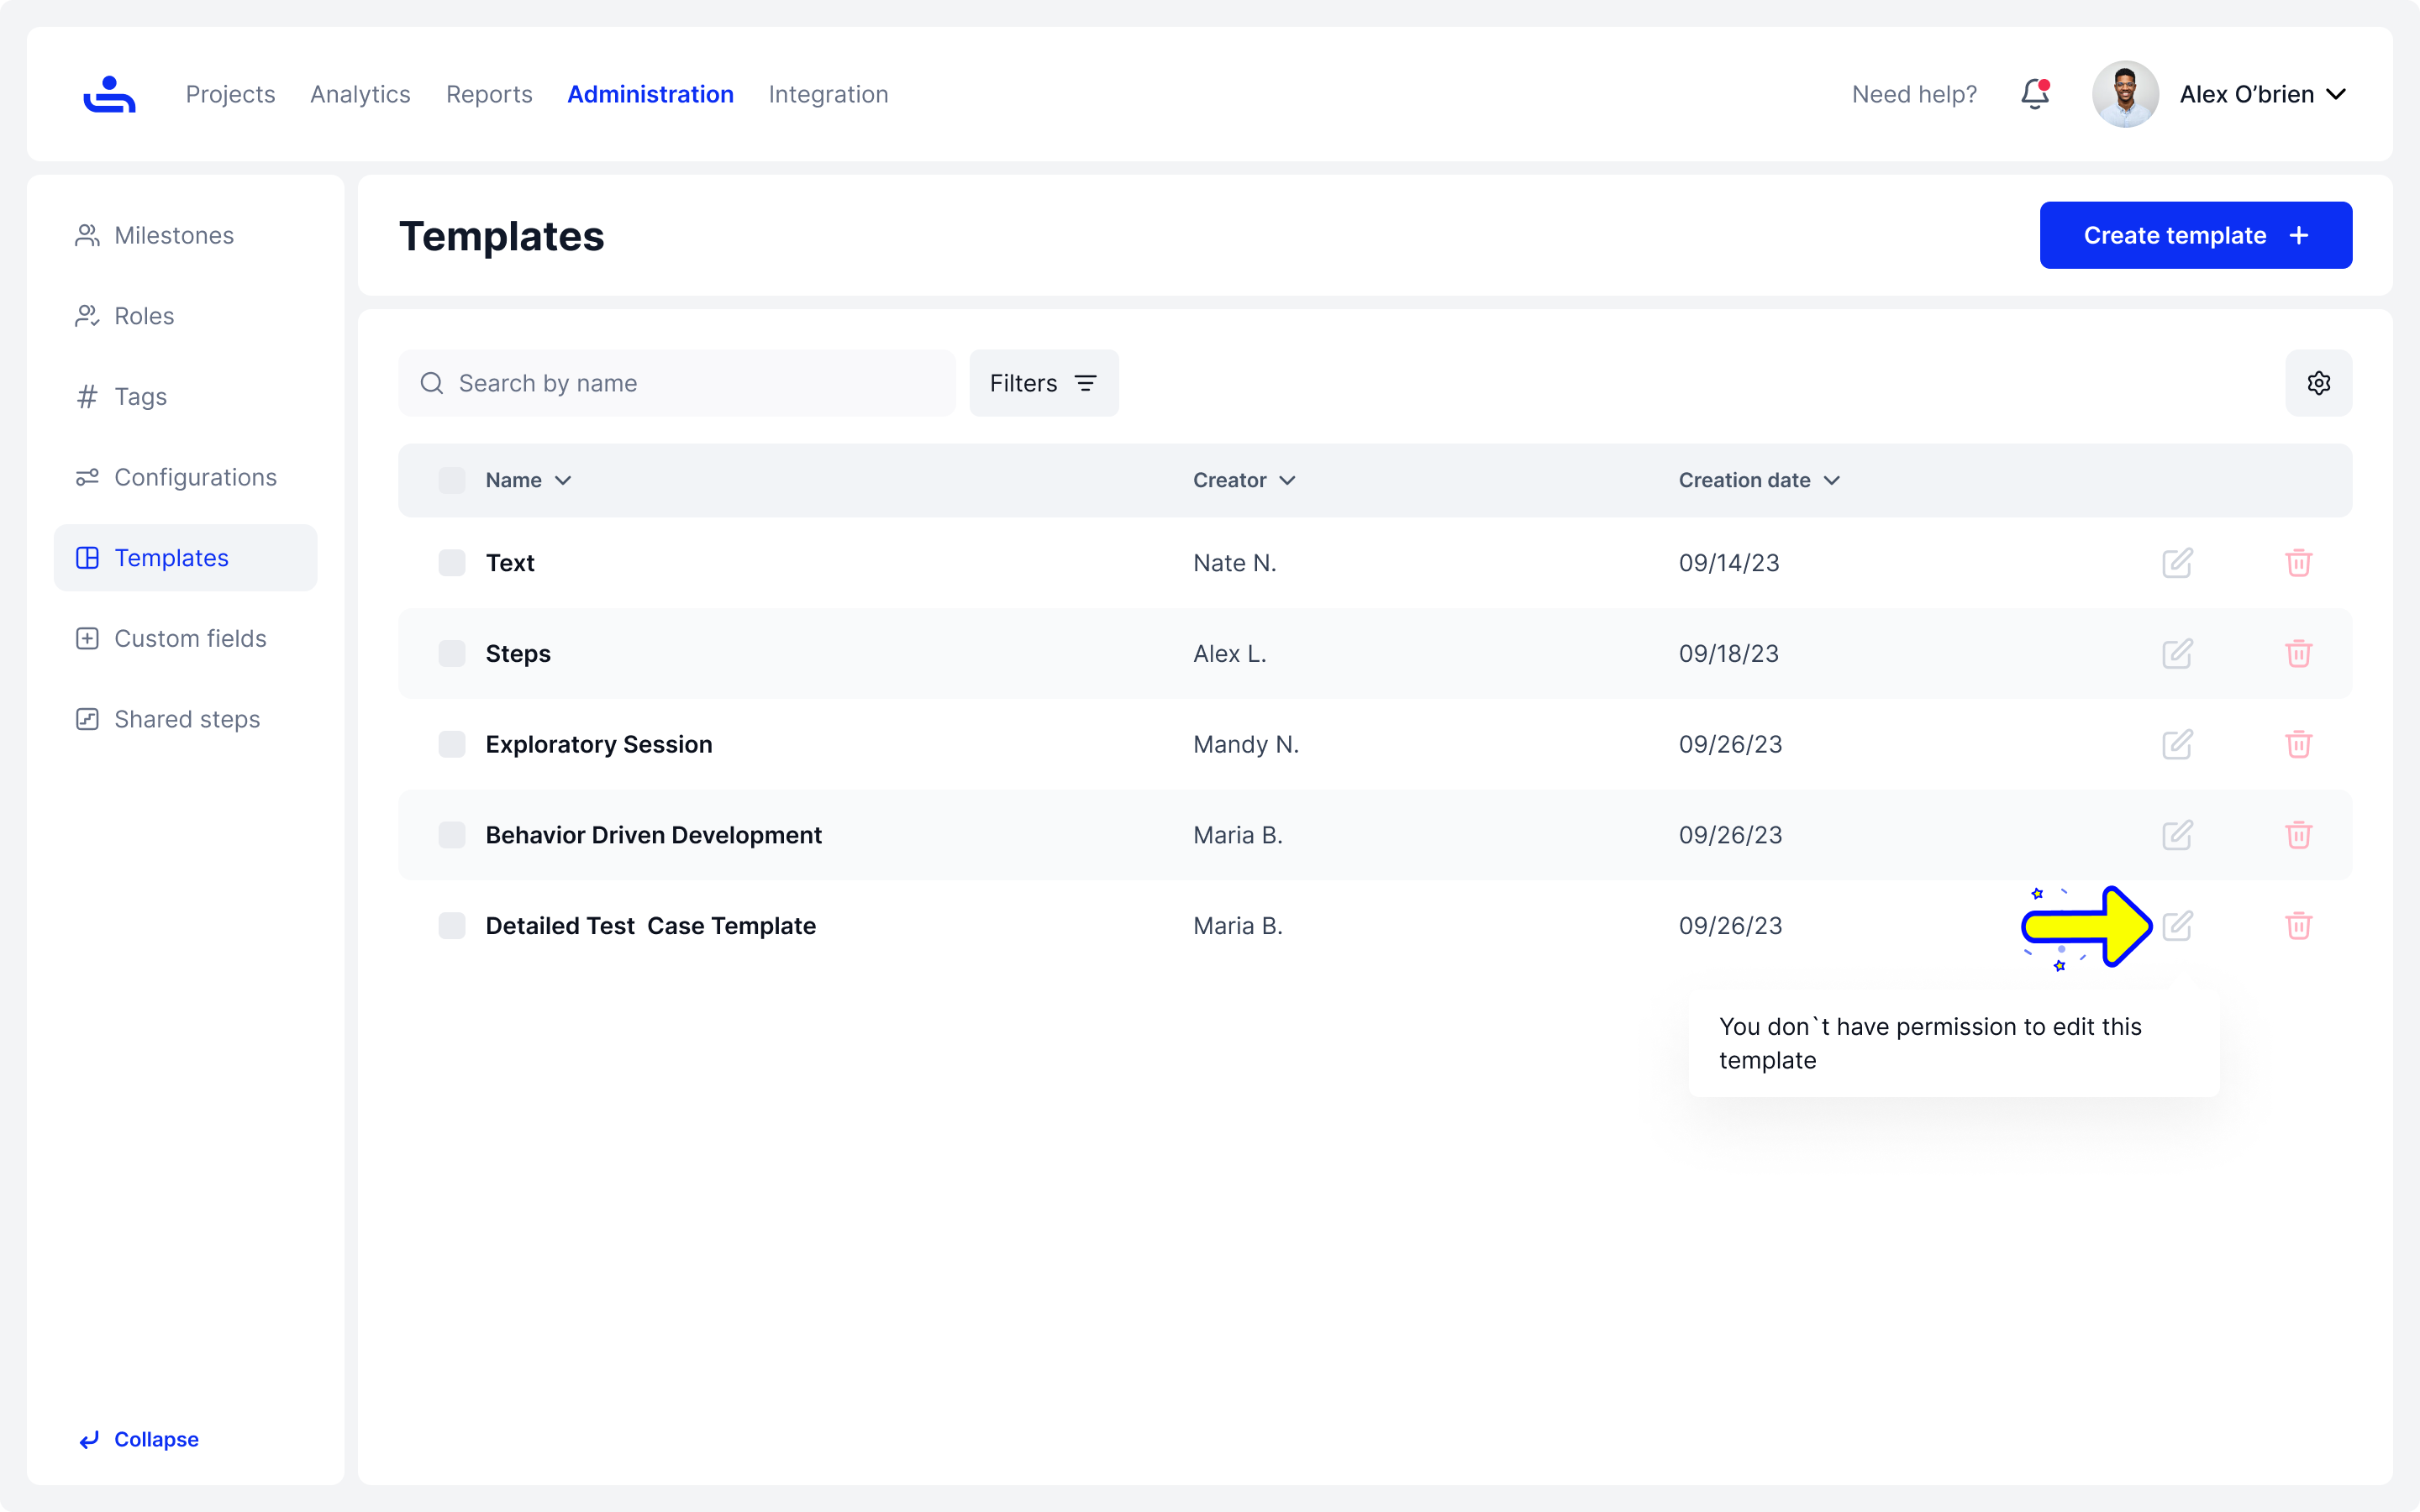Click the notification bell icon
The height and width of the screenshot is (1512, 2420).
(2034, 94)
